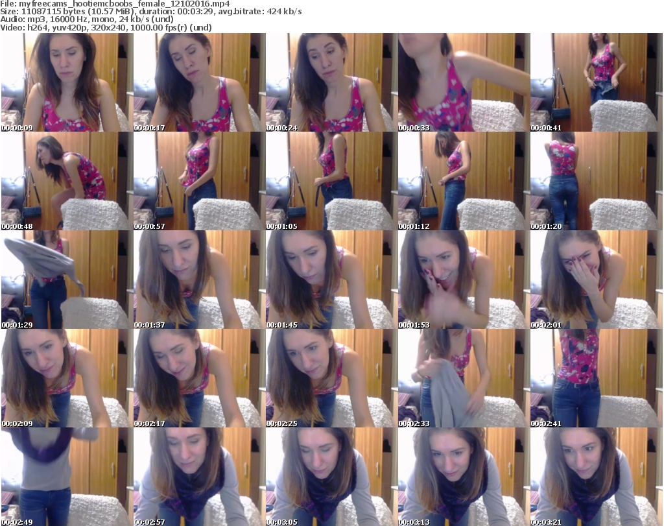Click the file name line ending in 12102016.mp4
This screenshot has height=526, width=664.
click(115, 4)
